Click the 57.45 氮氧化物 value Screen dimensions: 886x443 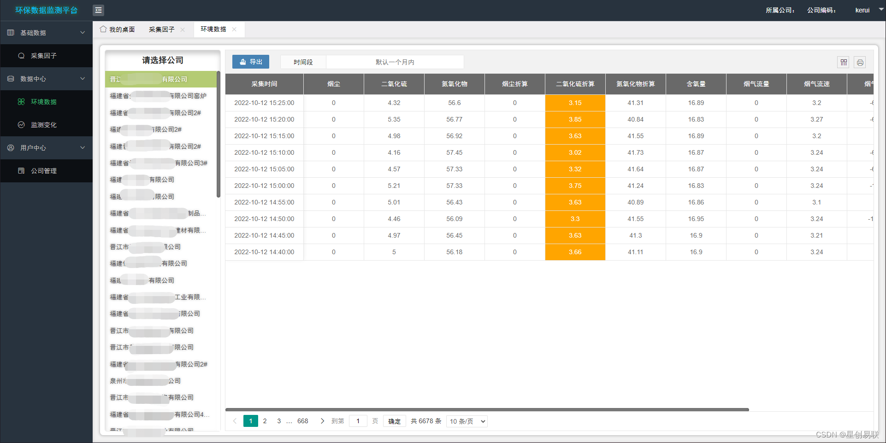(454, 152)
